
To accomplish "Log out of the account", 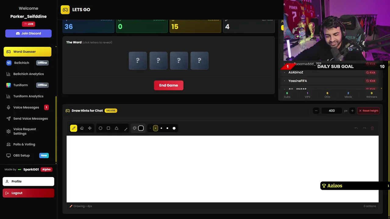I will click(x=28, y=193).
